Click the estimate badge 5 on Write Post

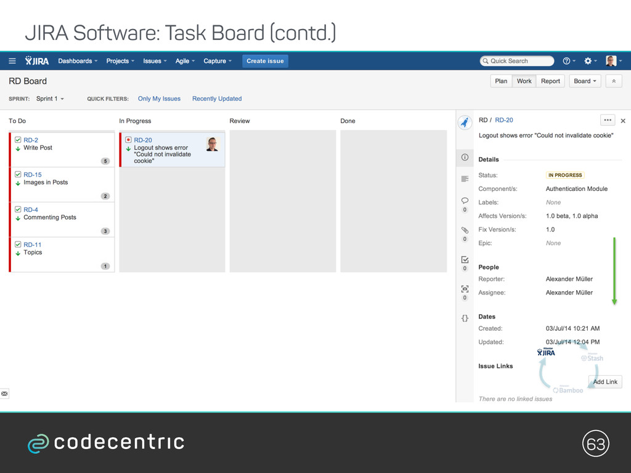pos(105,161)
